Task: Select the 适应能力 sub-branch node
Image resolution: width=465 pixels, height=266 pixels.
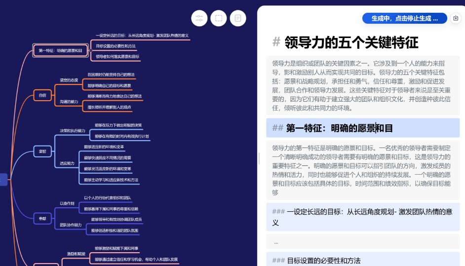Action: [x=67, y=163]
